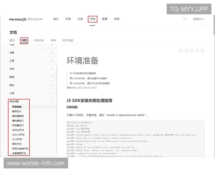This screenshot has width=215, height=172.
Task: Jump to 导入Sample时，提示连接Gitee超时 anchor link
Action: click(x=88, y=78)
